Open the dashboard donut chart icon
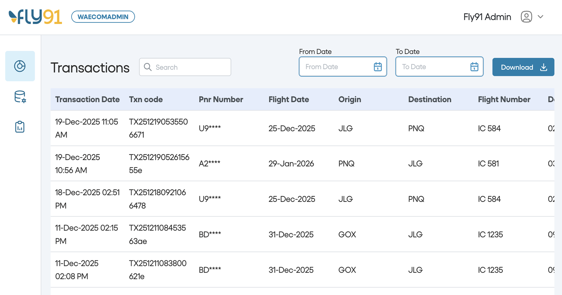Image resolution: width=562 pixels, height=295 pixels. [20, 66]
